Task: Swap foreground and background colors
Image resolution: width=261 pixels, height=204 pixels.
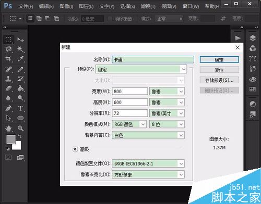Action: (x=20, y=136)
